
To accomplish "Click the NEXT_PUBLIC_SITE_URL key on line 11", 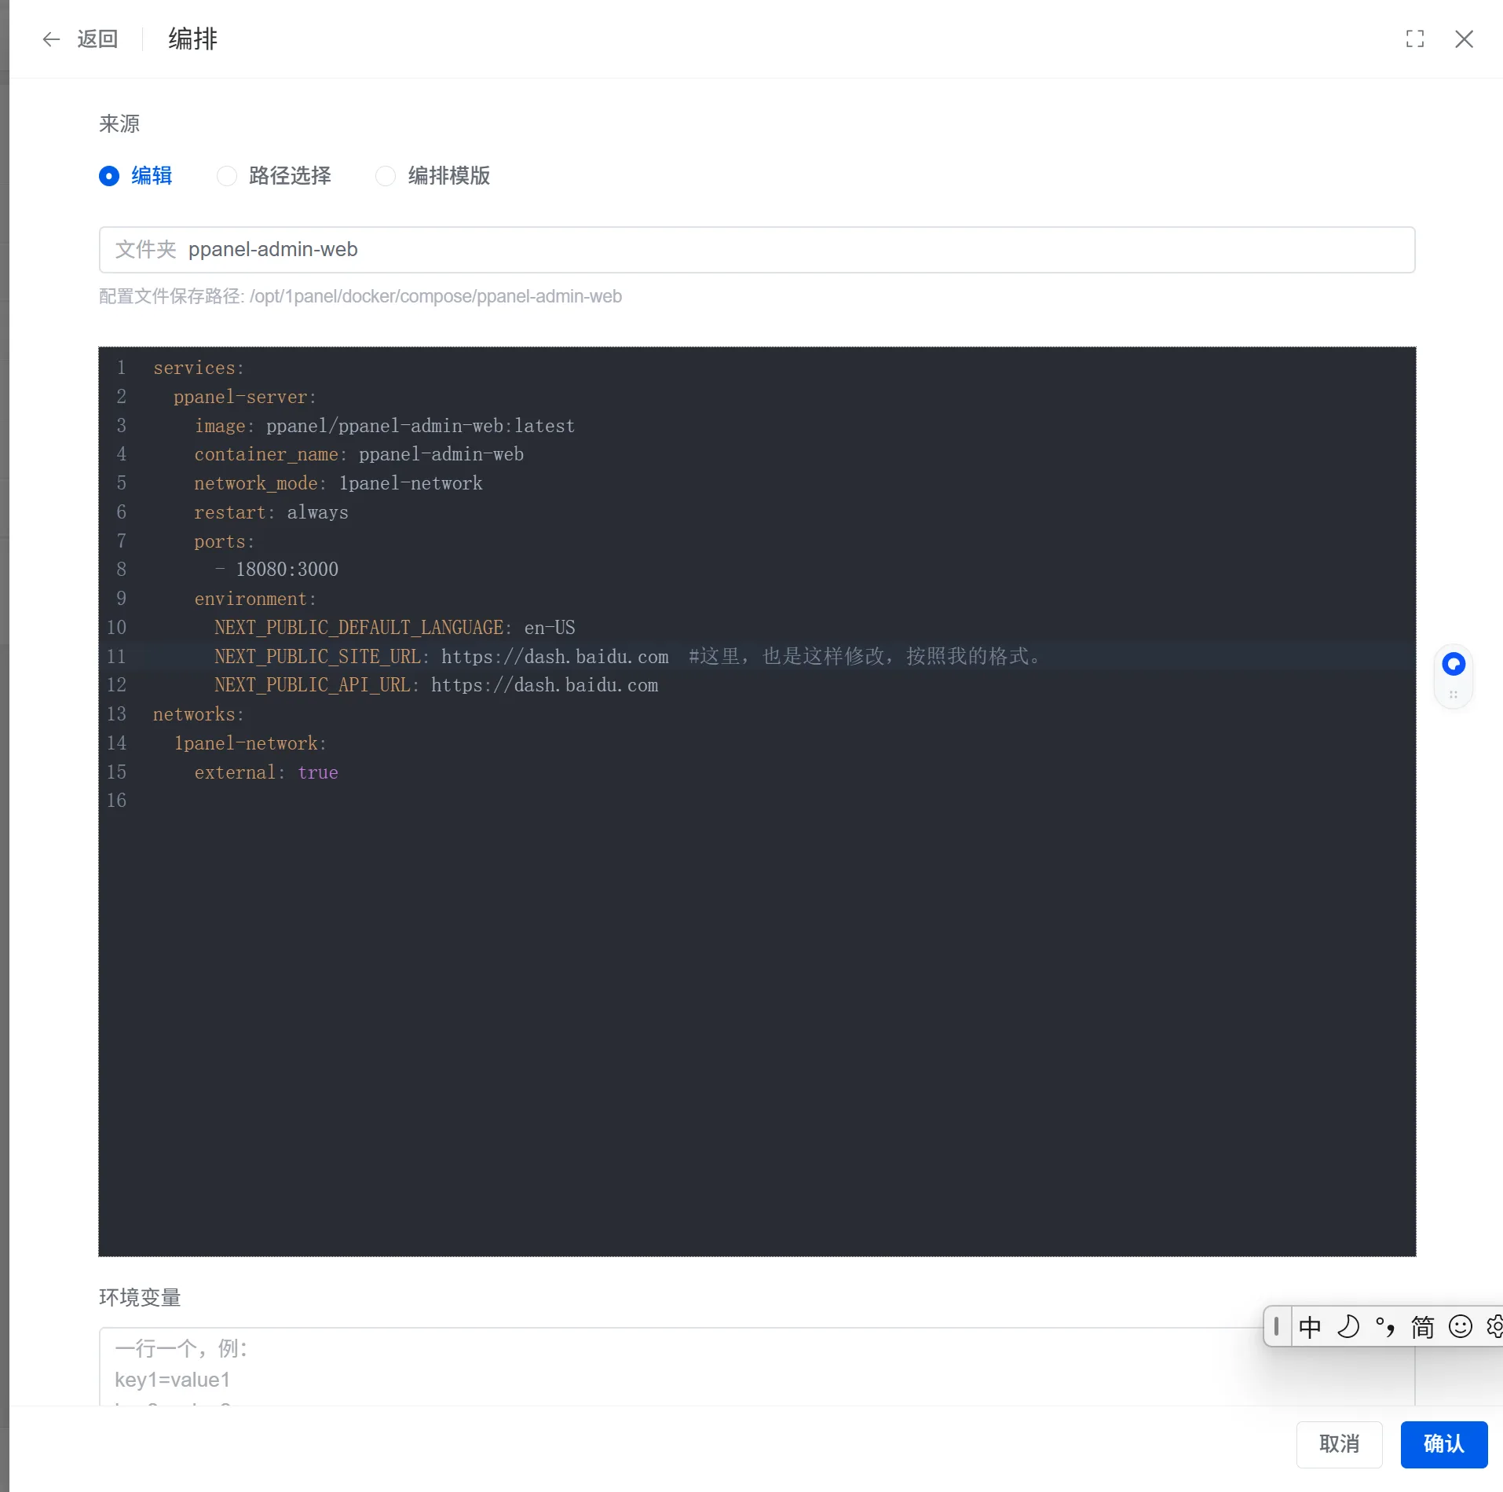I will coord(318,657).
